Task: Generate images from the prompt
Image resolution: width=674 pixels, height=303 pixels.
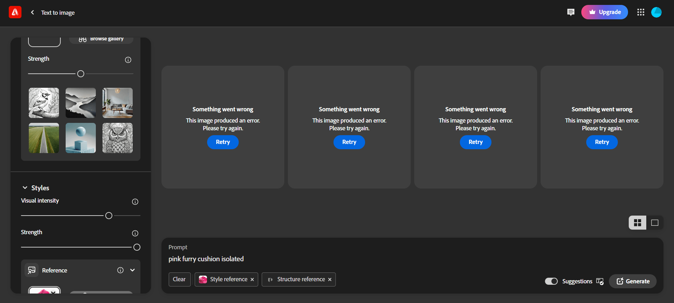Action: click(633, 281)
